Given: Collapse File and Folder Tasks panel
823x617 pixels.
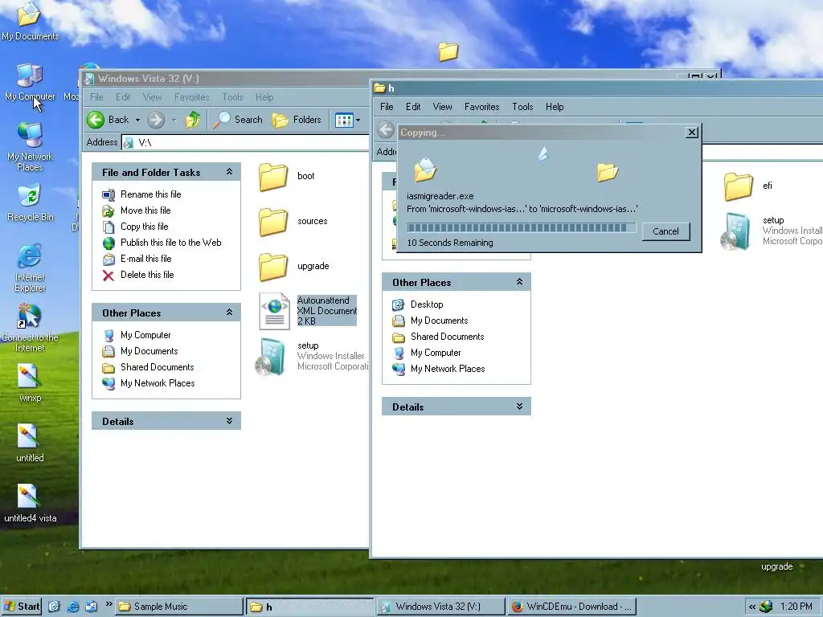Looking at the screenshot, I should [x=229, y=172].
